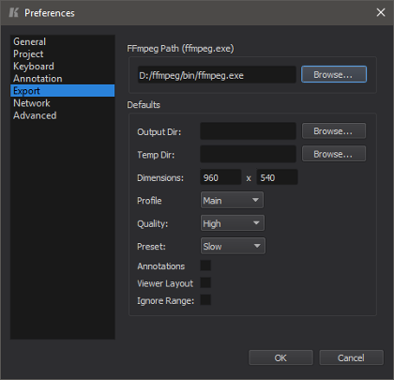Browse for the FFmpeg executable path

point(334,74)
